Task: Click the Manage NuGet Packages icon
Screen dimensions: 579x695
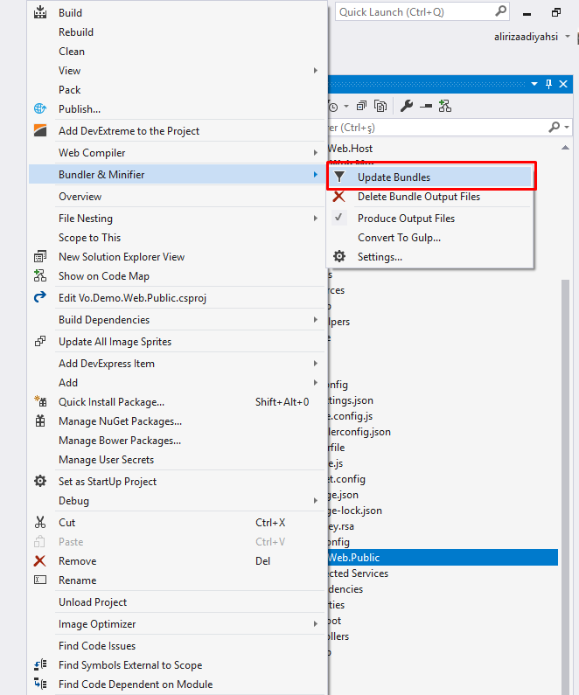Action: coord(40,420)
